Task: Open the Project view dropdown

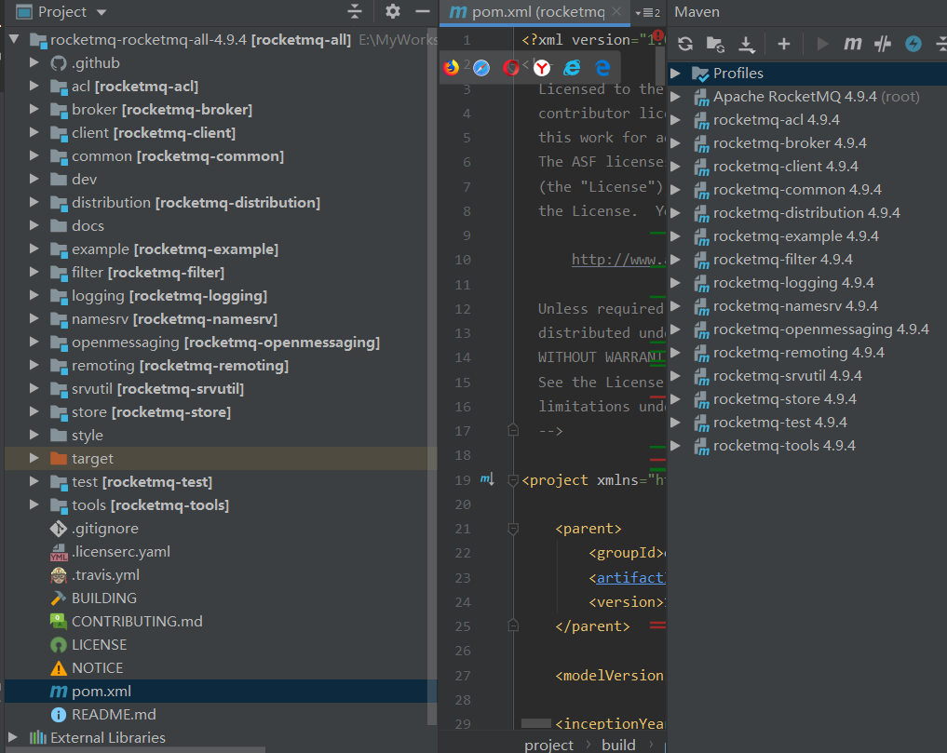Action: tap(101, 12)
